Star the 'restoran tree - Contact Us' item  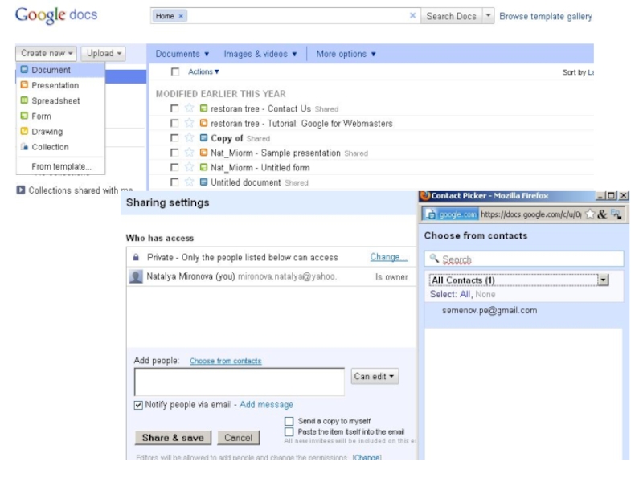point(189,108)
